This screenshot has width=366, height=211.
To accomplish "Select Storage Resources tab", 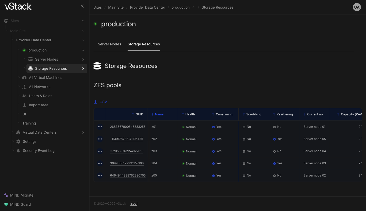I will [144, 44].
